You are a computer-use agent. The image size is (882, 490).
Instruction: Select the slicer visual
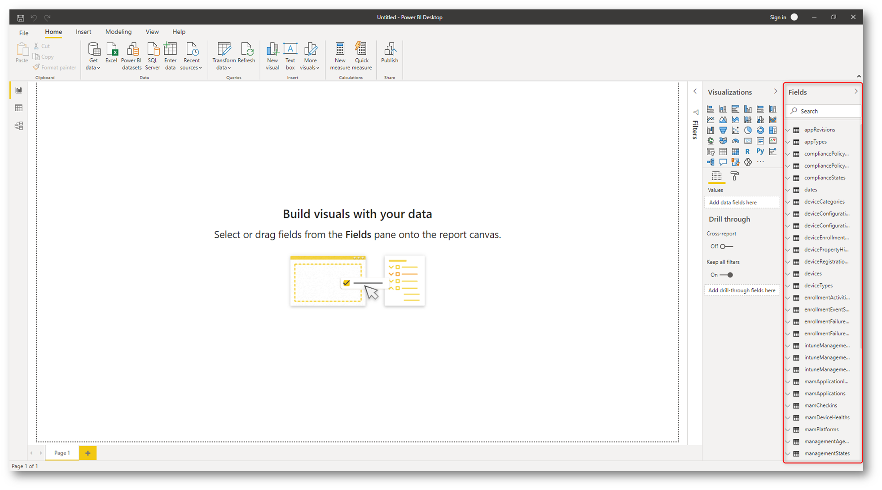(711, 152)
